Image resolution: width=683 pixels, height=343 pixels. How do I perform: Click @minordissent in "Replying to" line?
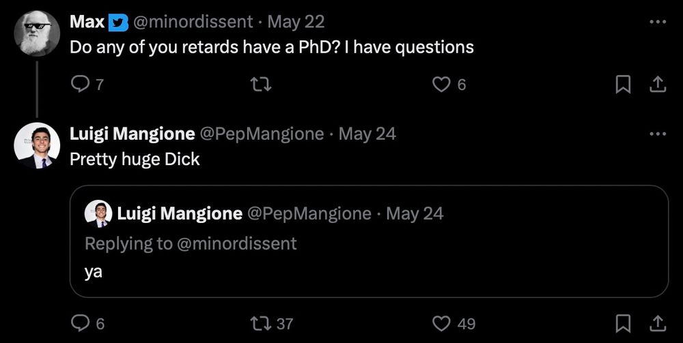[237, 243]
